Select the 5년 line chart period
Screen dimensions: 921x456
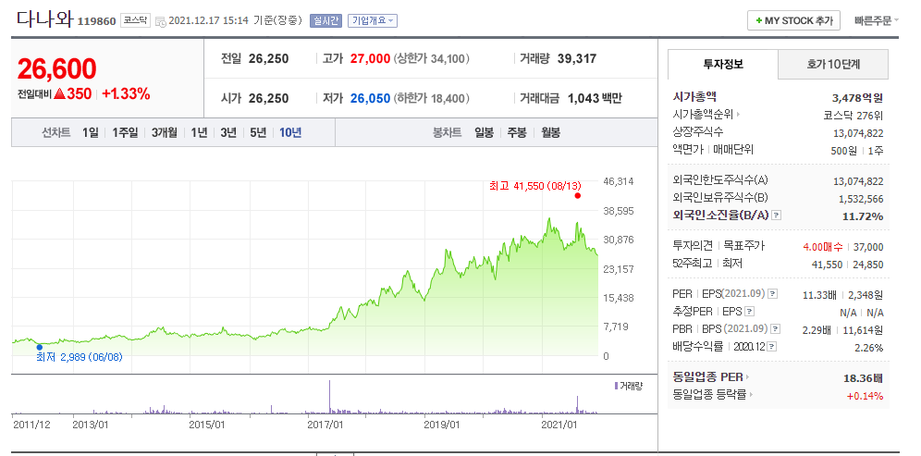coord(258,133)
